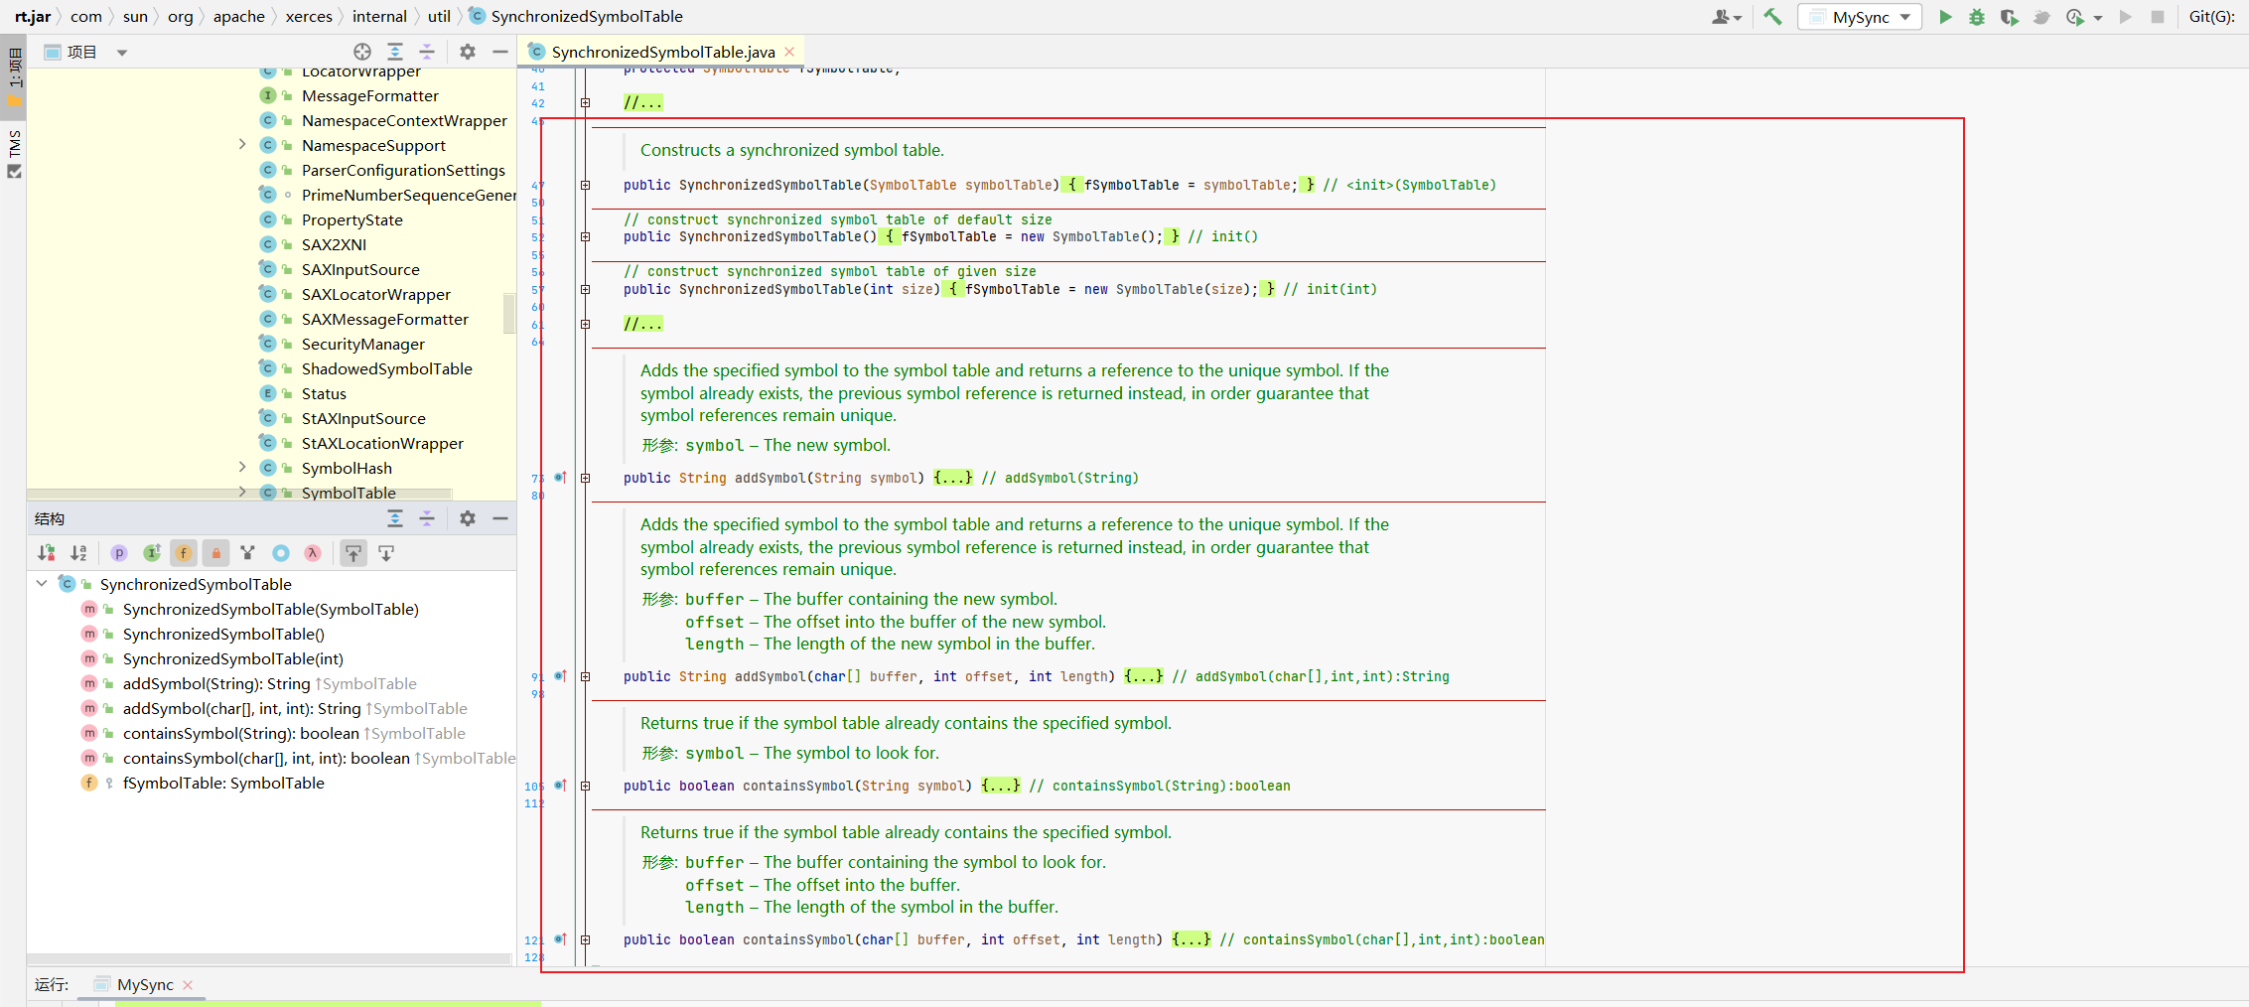Open the Git(G): menu in toolbar
Viewport: 2249px width, 1007px height.
[x=2211, y=17]
